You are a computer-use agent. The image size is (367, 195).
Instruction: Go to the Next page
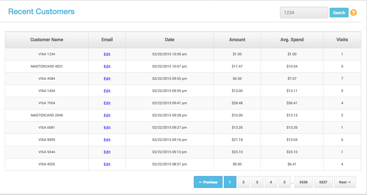click(345, 182)
